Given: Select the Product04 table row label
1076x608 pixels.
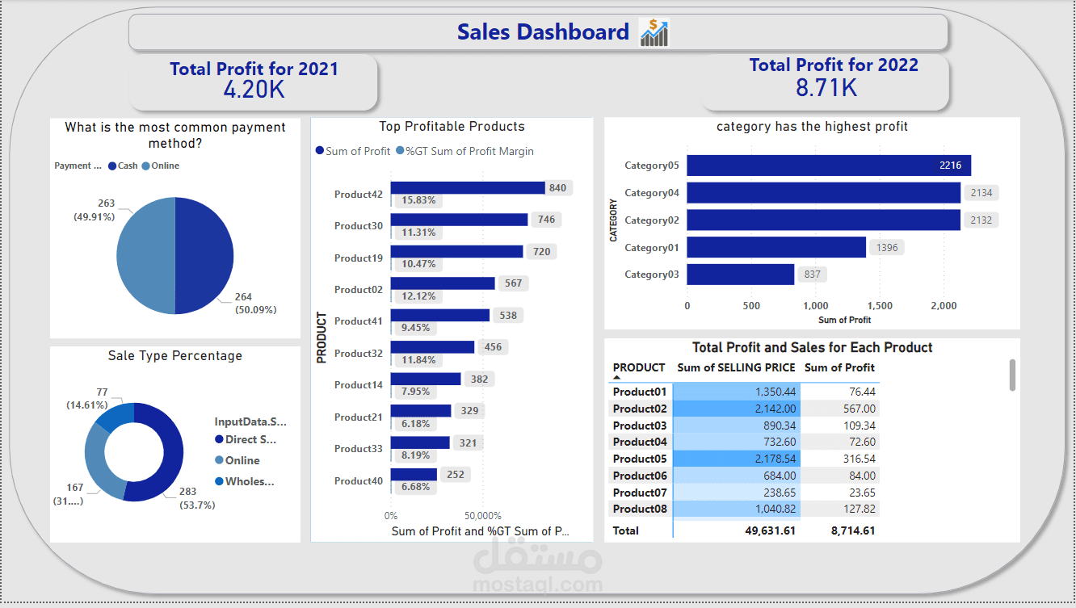Looking at the screenshot, I should [640, 442].
